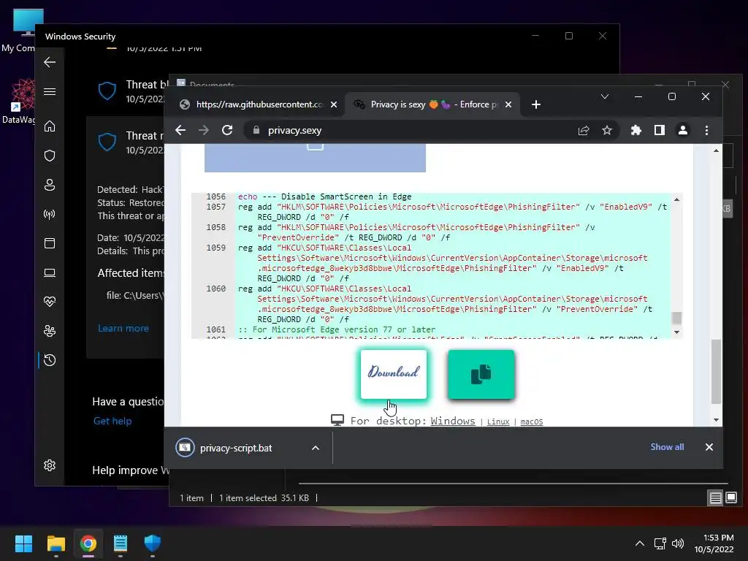The image size is (748, 561).
Task: Copy script with clipboard button
Action: [x=481, y=375]
